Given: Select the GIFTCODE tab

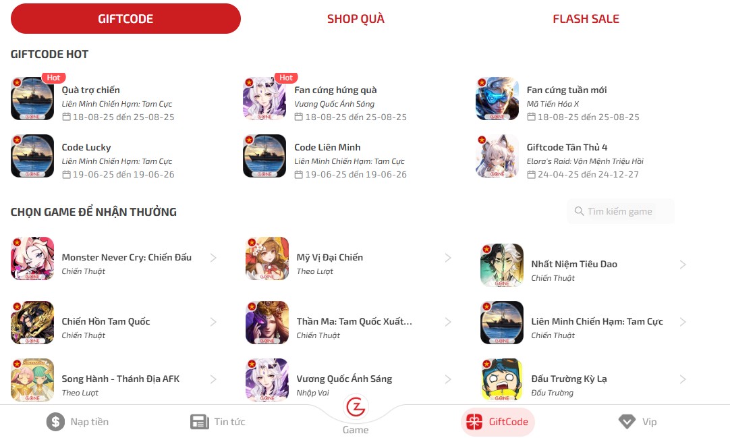Looking at the screenshot, I should [x=125, y=19].
